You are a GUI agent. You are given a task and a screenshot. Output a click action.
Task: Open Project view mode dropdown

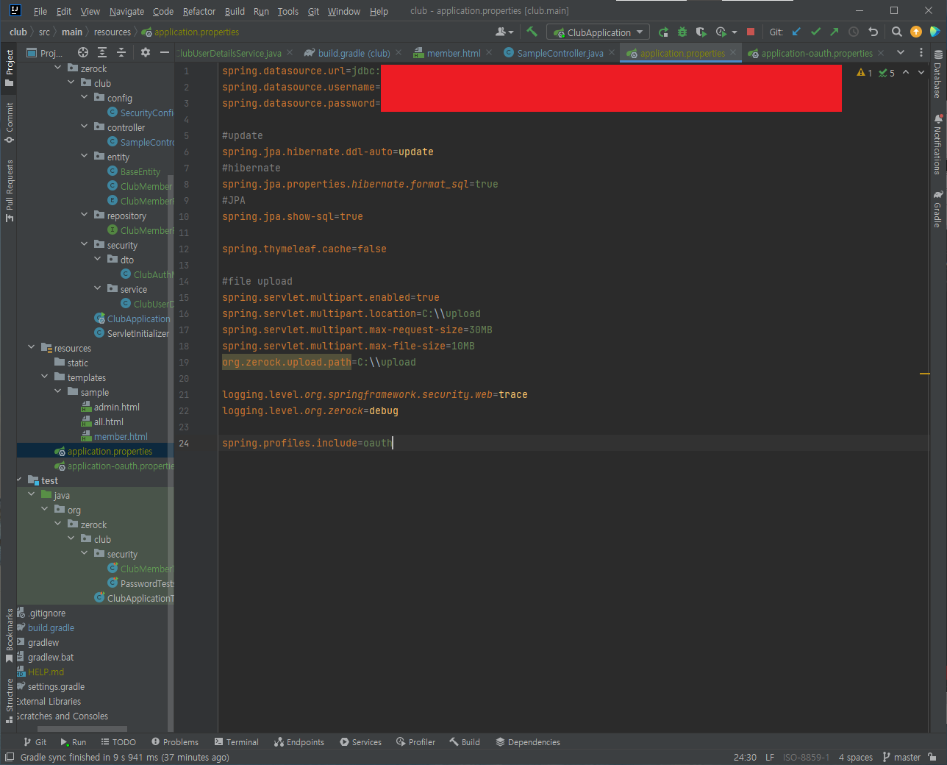45,52
